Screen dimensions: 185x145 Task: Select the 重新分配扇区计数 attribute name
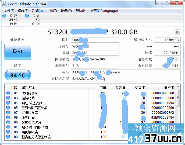point(34,108)
